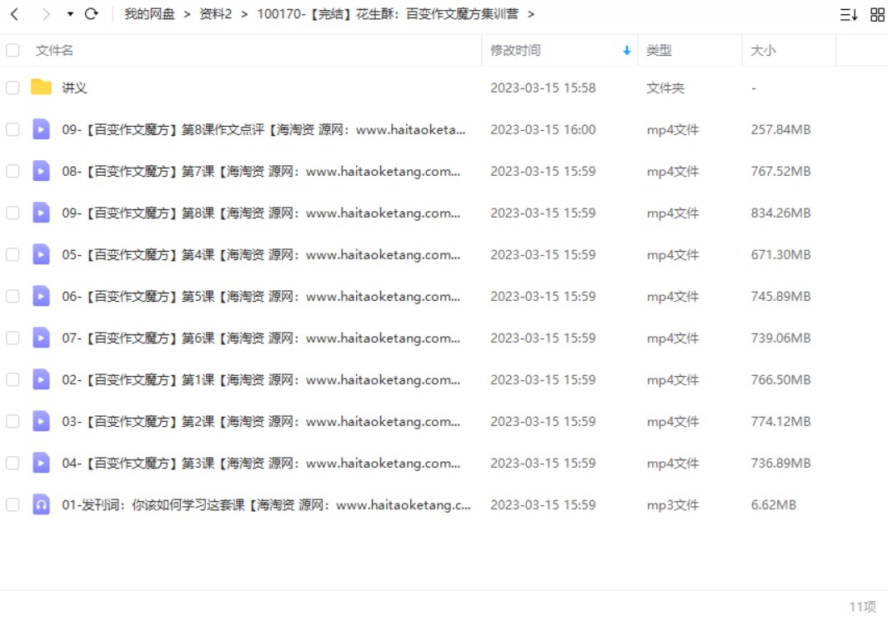The width and height of the screenshot is (888, 622).
Task: Select file name 08-【百变作文魔方】第7课
Action: [261, 171]
